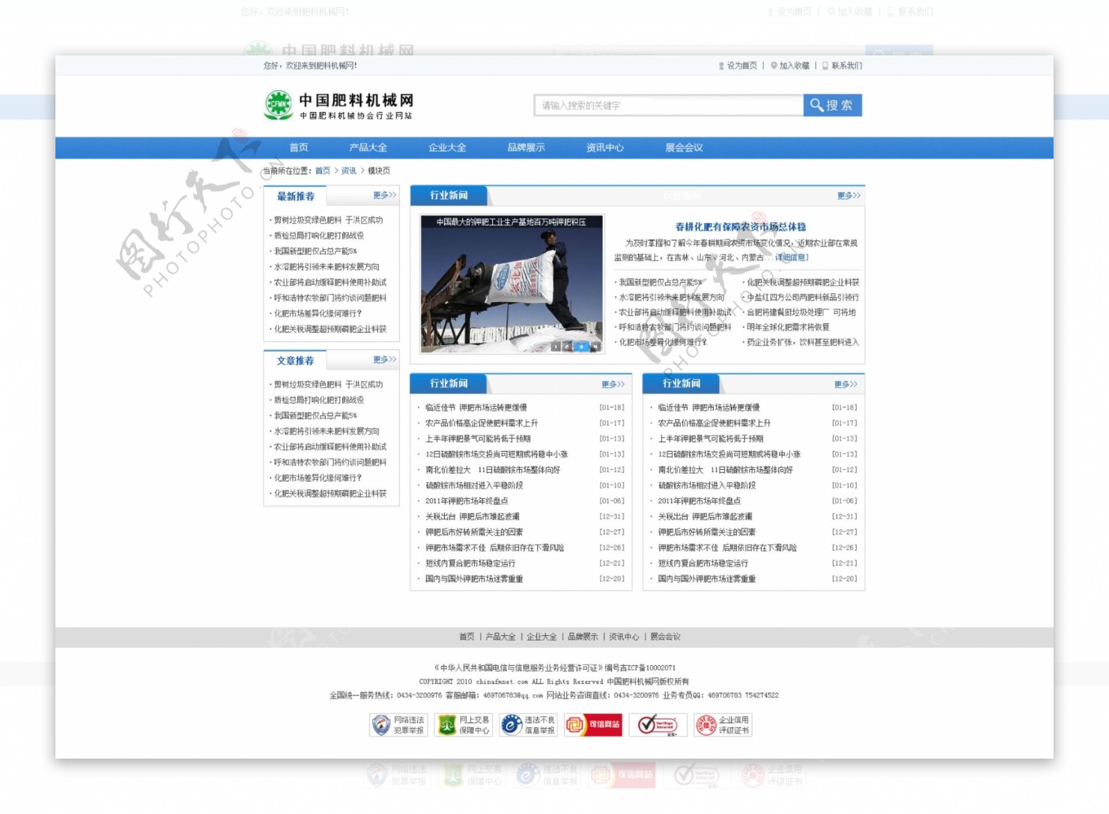
Task: Click the carousel caption 中国最大的钾肥工业生产基地
Action: (x=511, y=222)
